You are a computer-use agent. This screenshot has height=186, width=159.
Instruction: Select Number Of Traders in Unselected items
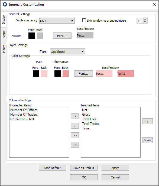pyautogui.click(x=24, y=115)
